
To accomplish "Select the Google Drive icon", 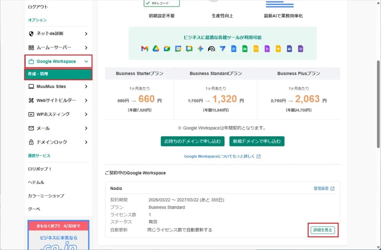I will point(156,48).
